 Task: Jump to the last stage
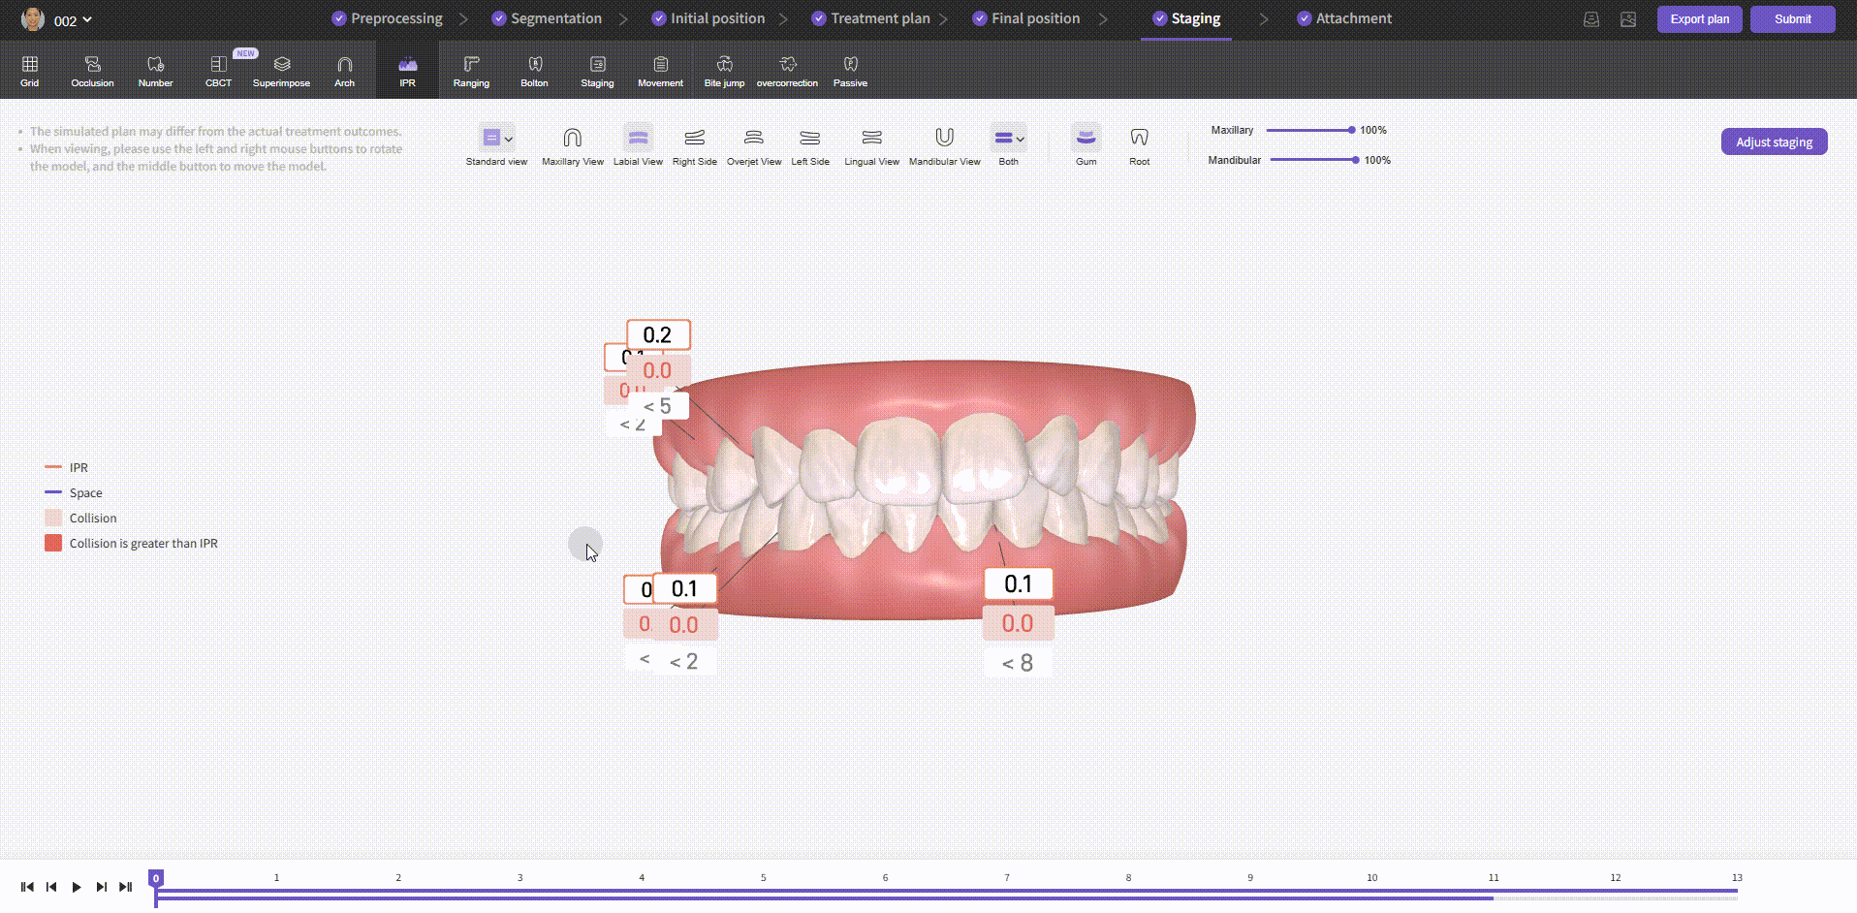click(125, 887)
